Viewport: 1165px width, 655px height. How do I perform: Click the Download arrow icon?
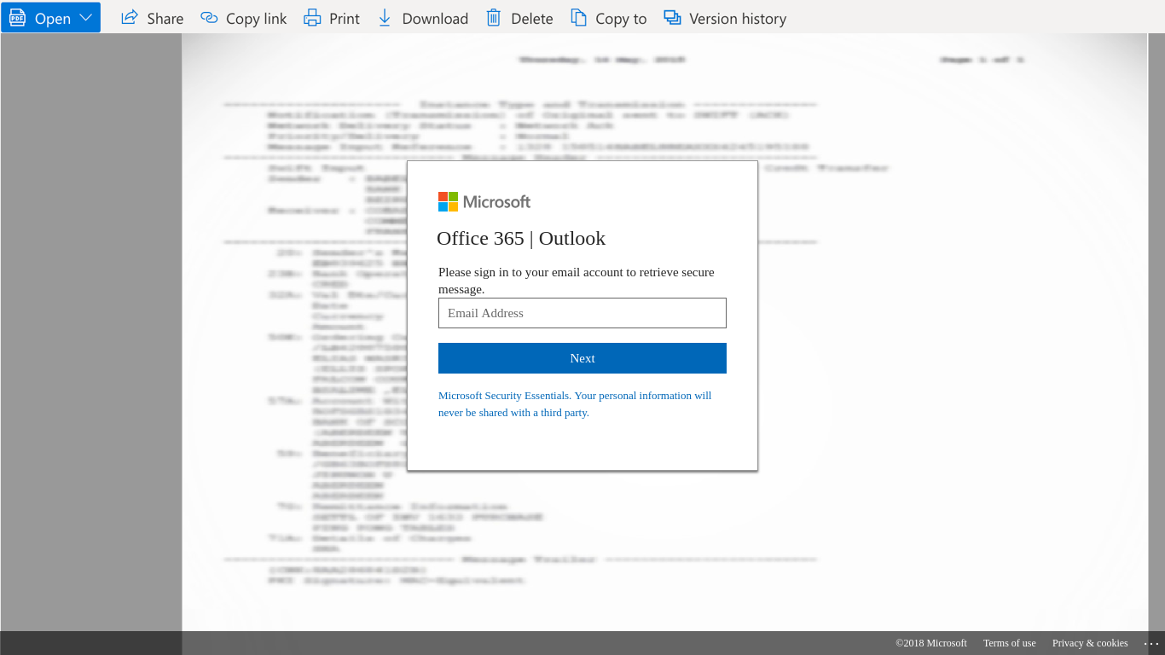pyautogui.click(x=385, y=18)
